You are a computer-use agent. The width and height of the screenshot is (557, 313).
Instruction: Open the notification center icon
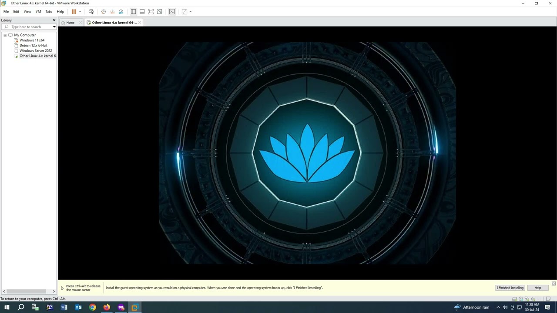tap(547, 307)
